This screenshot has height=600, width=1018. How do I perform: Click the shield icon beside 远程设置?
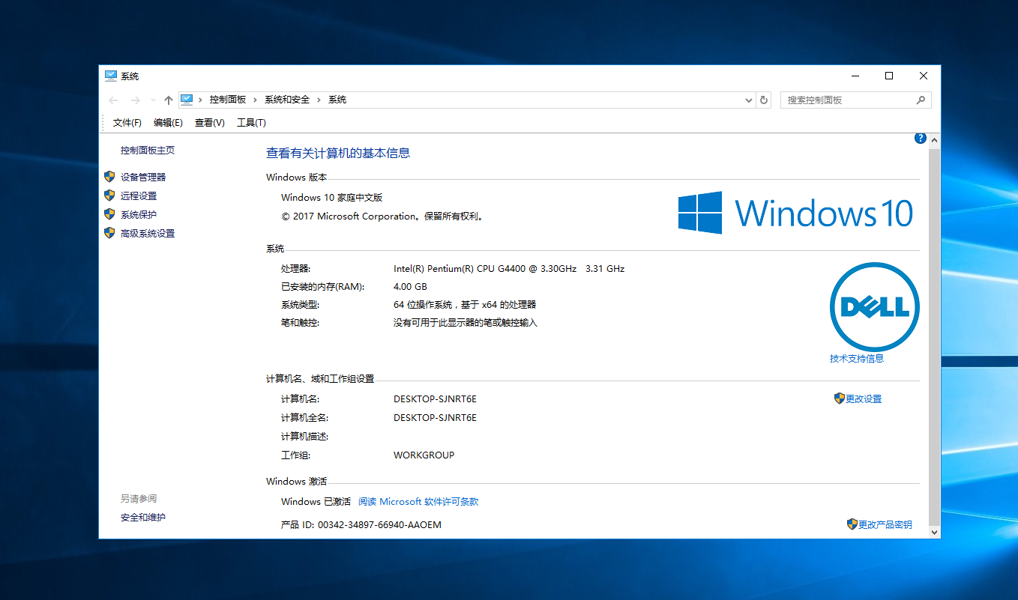[109, 196]
